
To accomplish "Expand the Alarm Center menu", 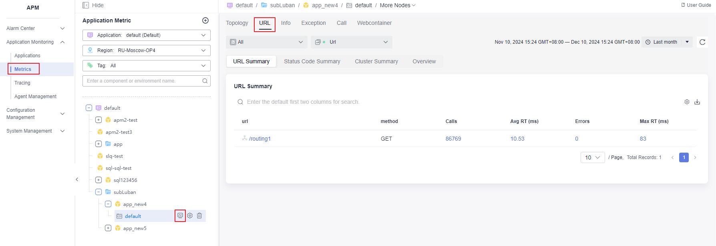I will point(35,28).
